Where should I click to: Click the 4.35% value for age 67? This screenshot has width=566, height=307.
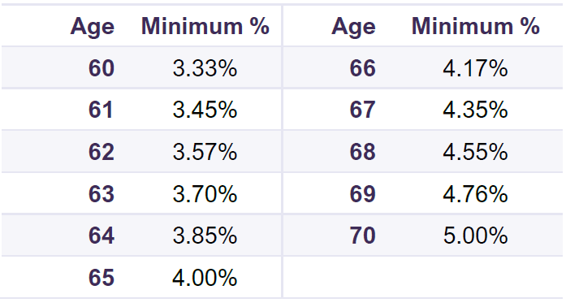click(x=475, y=110)
